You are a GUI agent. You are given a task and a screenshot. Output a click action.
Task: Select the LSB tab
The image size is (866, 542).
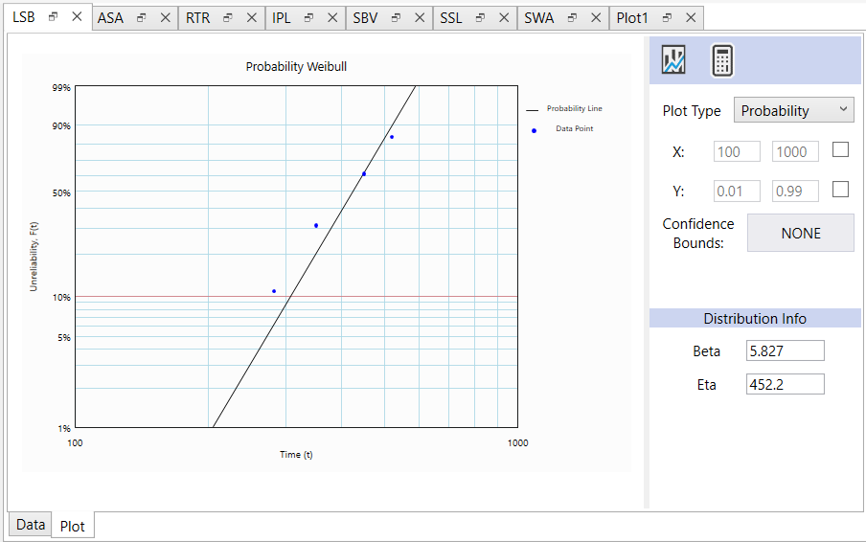point(24,16)
